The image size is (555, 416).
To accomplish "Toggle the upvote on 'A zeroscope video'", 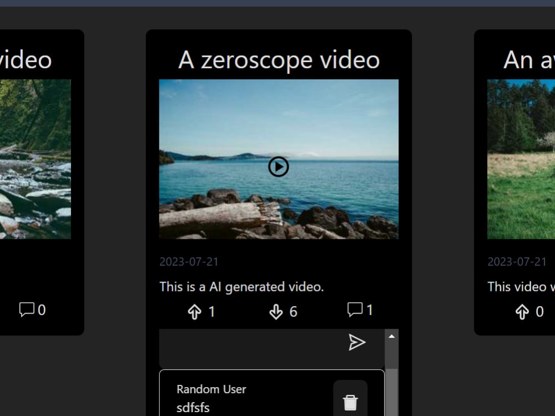I will click(194, 311).
